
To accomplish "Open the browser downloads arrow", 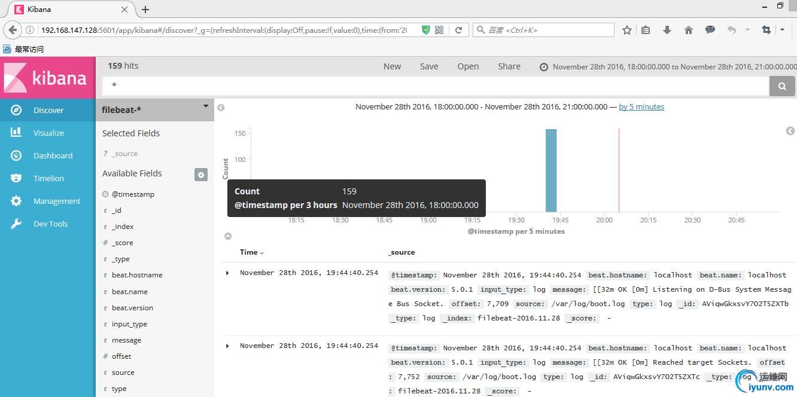I will click(667, 30).
